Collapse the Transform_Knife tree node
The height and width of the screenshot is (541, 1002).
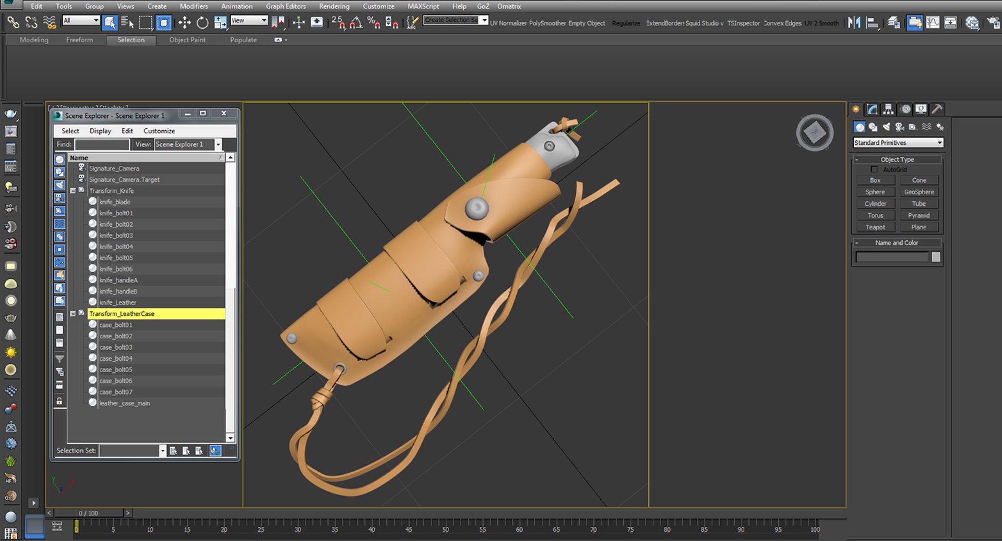coord(73,191)
